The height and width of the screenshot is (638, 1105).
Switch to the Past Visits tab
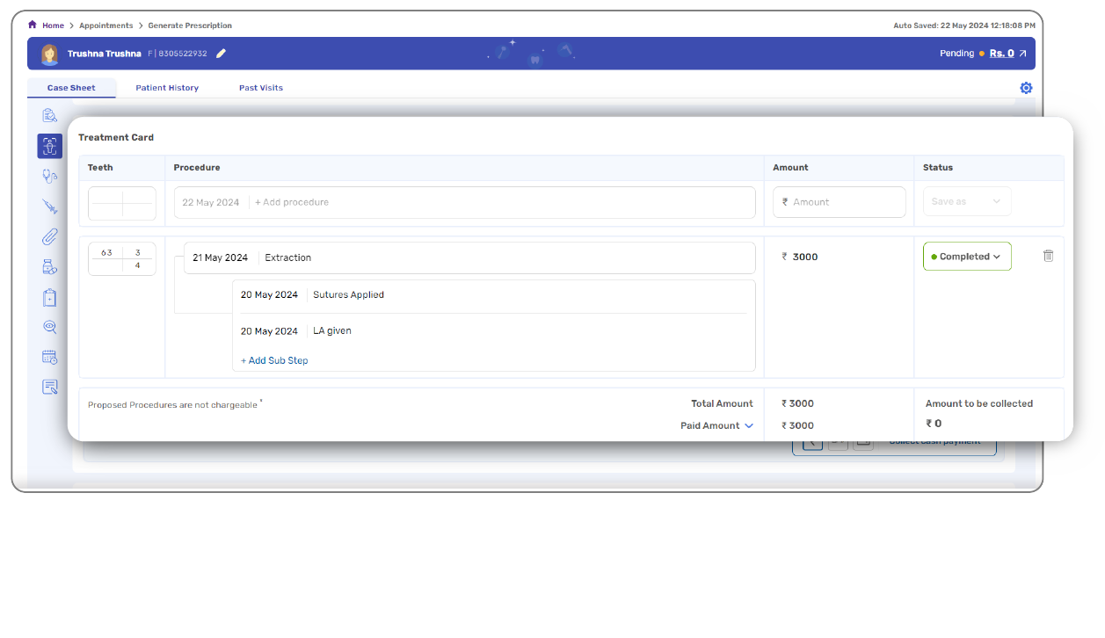pos(261,88)
